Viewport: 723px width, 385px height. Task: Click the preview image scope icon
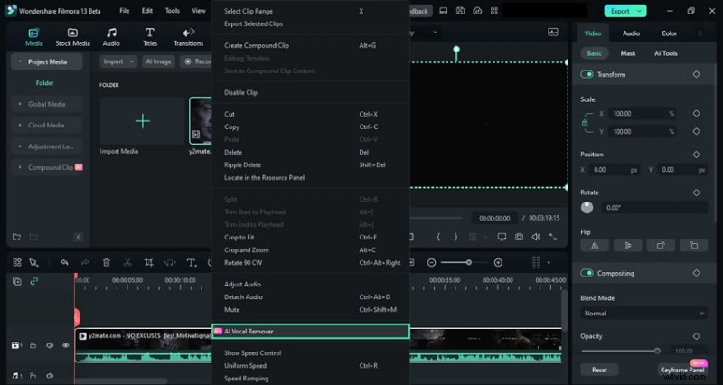pyautogui.click(x=553, y=32)
